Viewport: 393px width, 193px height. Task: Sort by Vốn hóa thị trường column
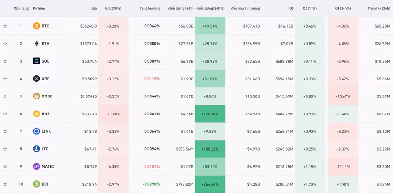pyautogui.click(x=246, y=8)
